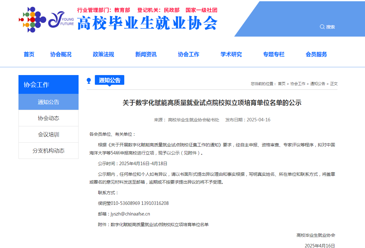Select the 学术研究 menu item
The height and width of the screenshot is (248, 365).
tap(231, 54)
